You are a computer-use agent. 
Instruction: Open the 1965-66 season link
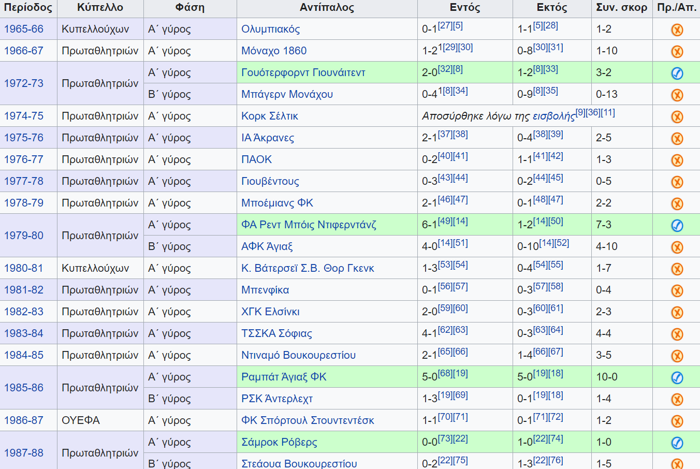24,29
